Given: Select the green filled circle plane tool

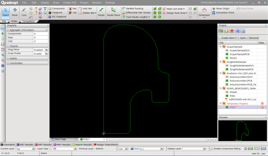Looking at the screenshot, I should 155,17.
